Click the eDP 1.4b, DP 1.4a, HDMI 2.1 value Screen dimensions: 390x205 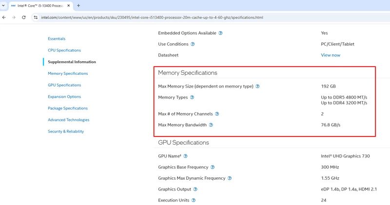click(349, 189)
